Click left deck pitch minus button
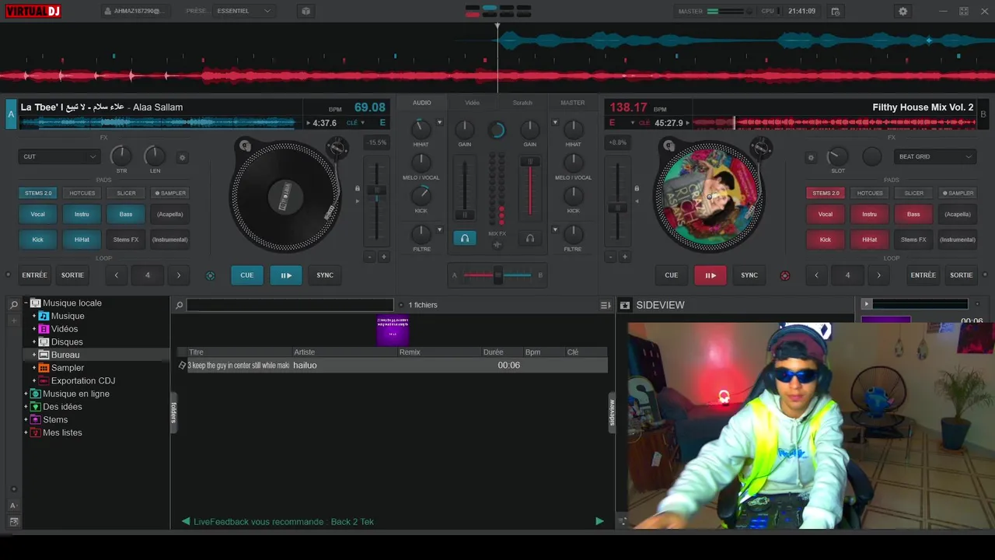This screenshot has width=995, height=560. [x=370, y=257]
